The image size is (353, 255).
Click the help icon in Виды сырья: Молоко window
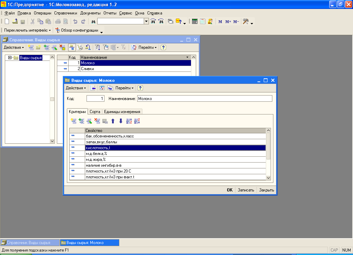coord(140,88)
